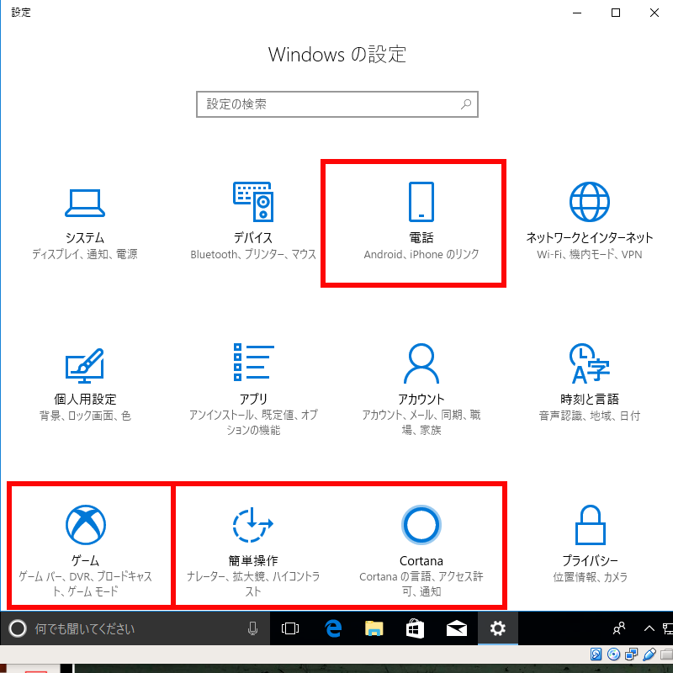Click the taskbar microphone icon
673x673 pixels.
(252, 628)
